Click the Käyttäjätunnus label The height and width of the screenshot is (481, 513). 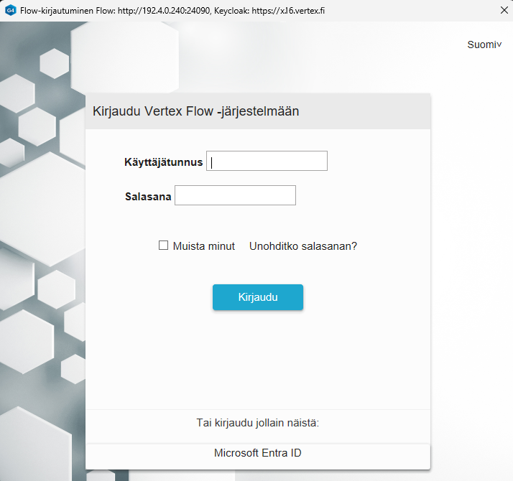coord(163,162)
